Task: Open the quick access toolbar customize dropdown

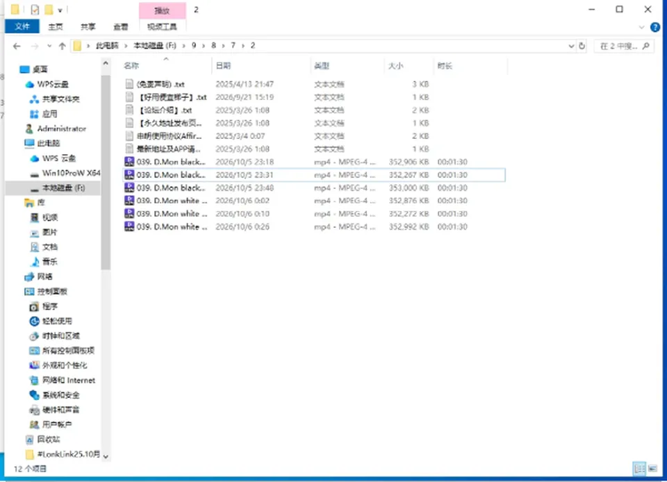Action: [x=60, y=10]
